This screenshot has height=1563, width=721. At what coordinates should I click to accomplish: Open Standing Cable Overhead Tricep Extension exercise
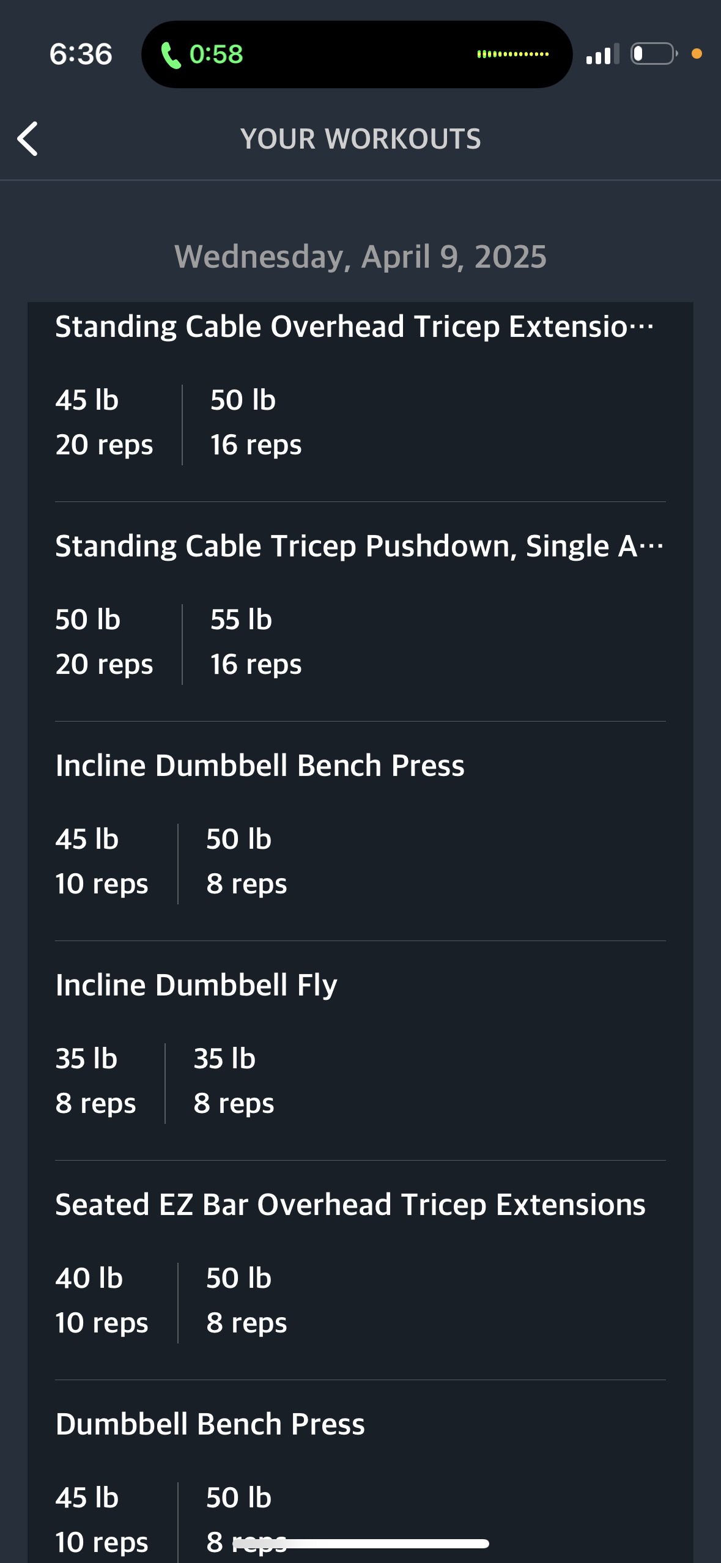(x=355, y=327)
